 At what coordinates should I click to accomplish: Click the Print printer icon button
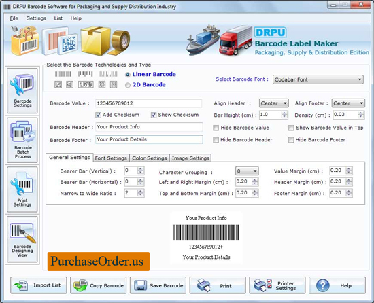point(218,285)
